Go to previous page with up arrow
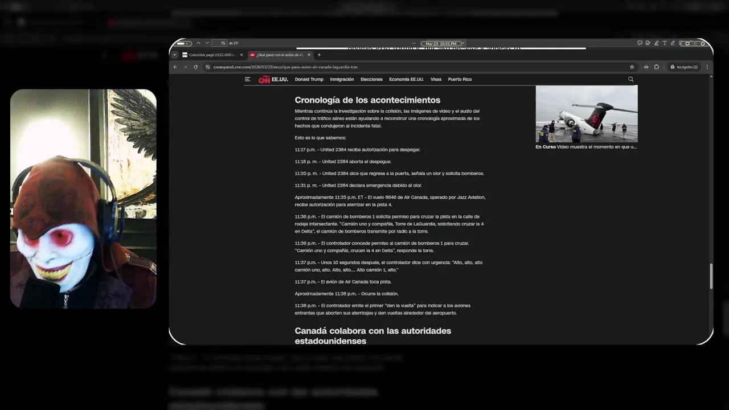This screenshot has width=729, height=410. (198, 43)
